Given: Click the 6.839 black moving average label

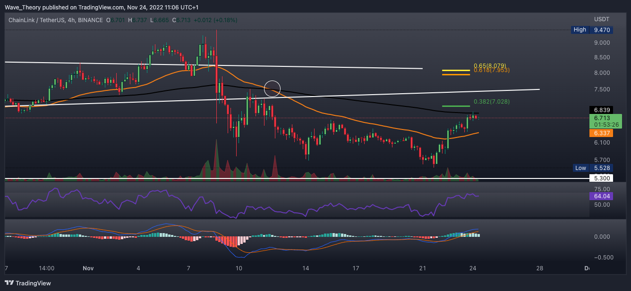Looking at the screenshot, I should point(602,109).
